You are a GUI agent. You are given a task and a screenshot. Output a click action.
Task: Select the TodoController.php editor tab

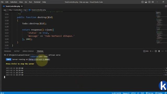[13, 6]
